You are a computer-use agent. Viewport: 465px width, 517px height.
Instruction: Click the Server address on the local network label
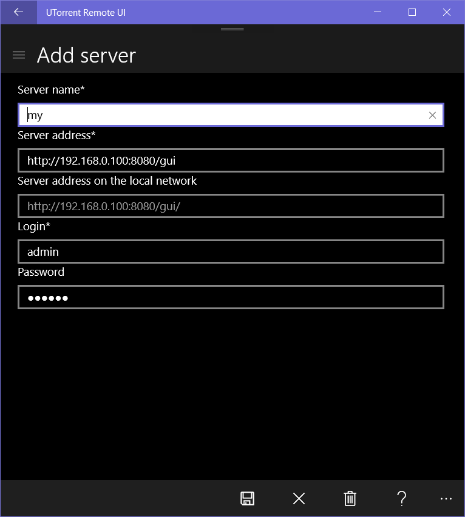coord(107,180)
